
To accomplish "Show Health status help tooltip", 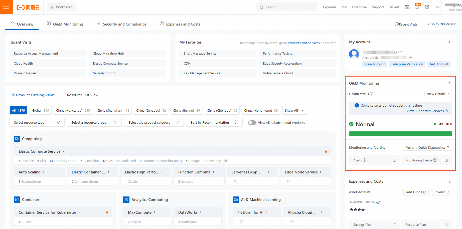I will pos(372,94).
